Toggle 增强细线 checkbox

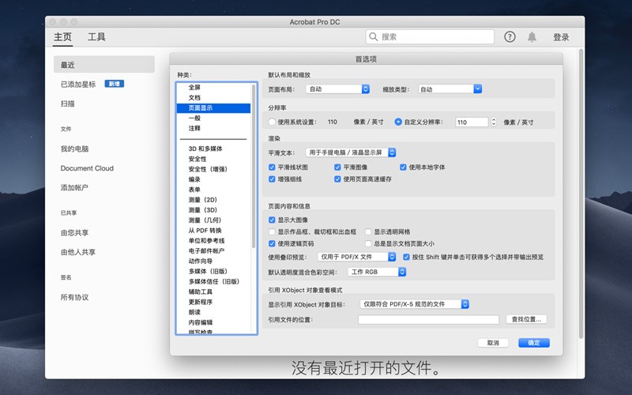pos(272,179)
